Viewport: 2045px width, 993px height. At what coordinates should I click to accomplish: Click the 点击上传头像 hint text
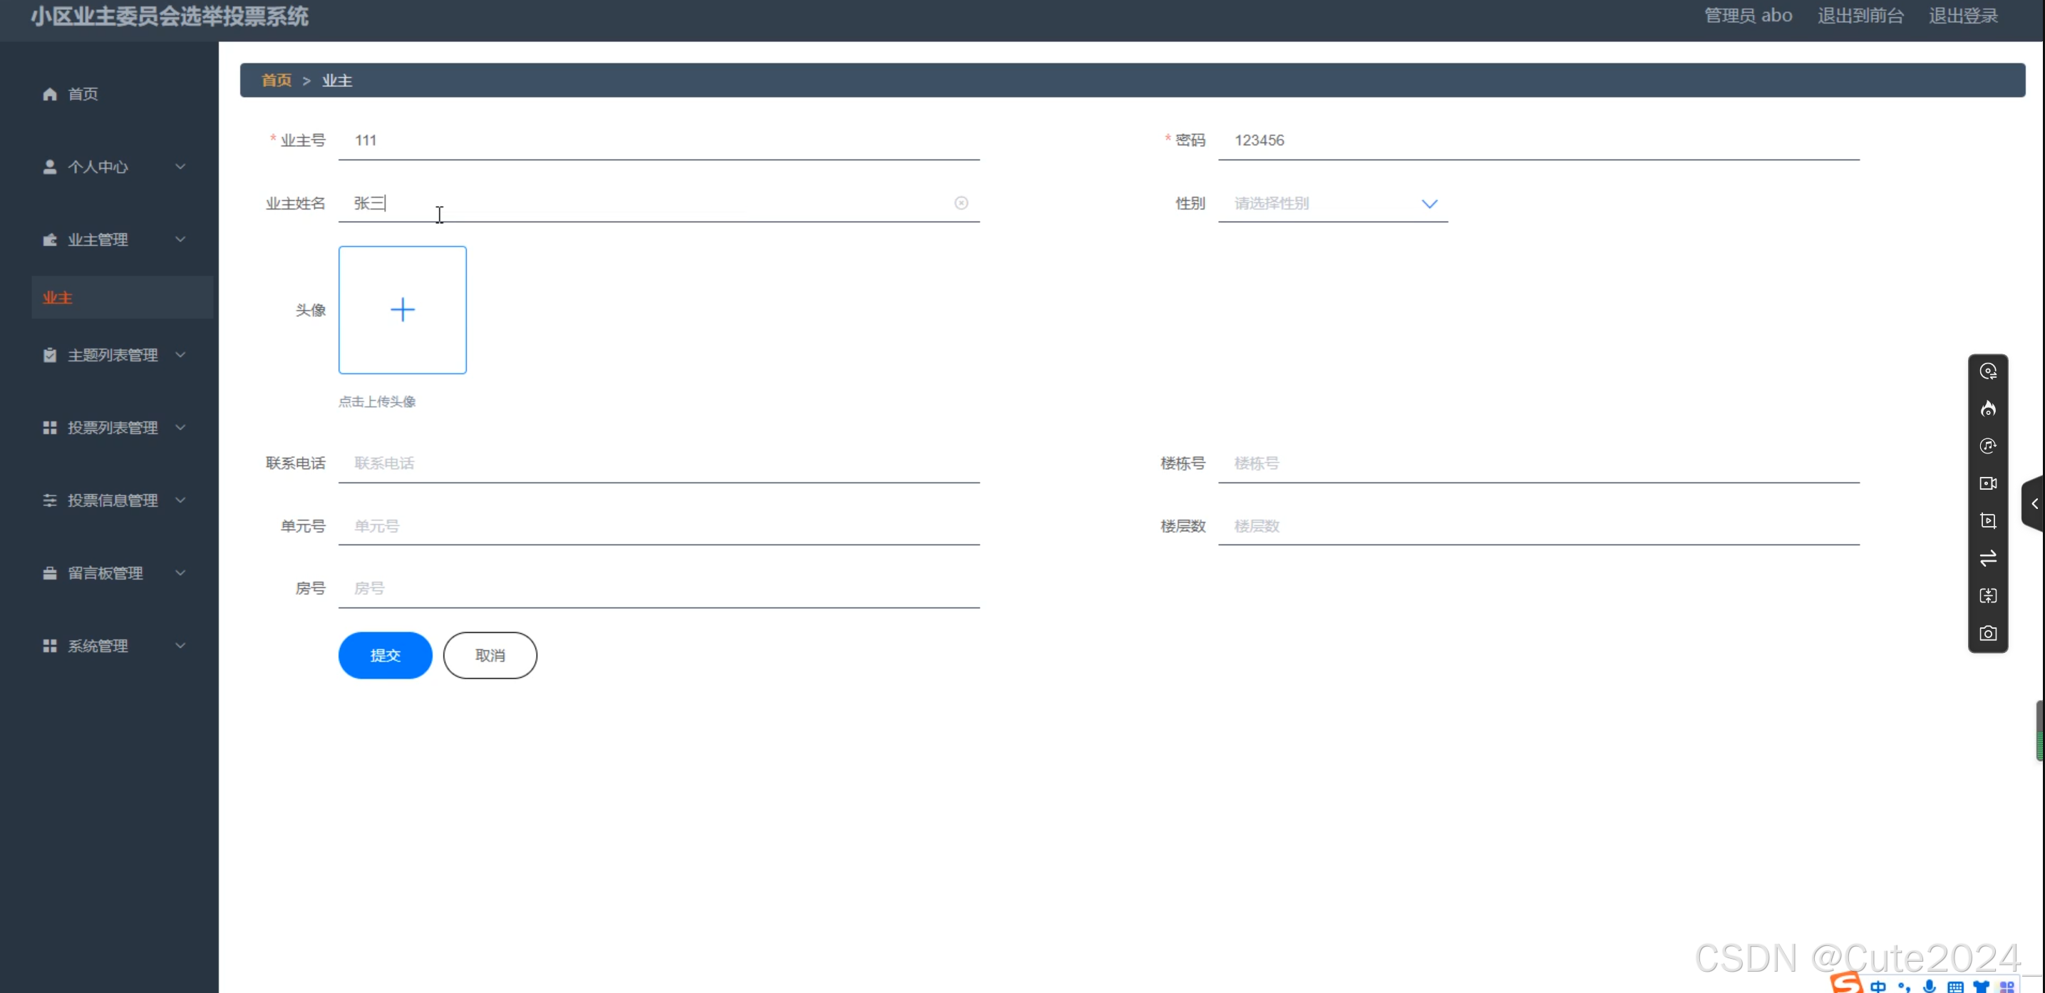377,401
